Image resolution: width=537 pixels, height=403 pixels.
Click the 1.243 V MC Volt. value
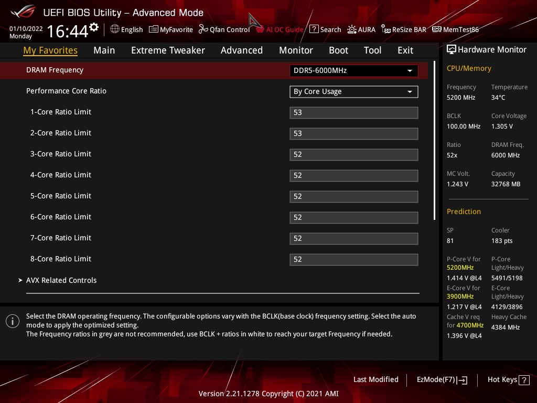point(457,184)
